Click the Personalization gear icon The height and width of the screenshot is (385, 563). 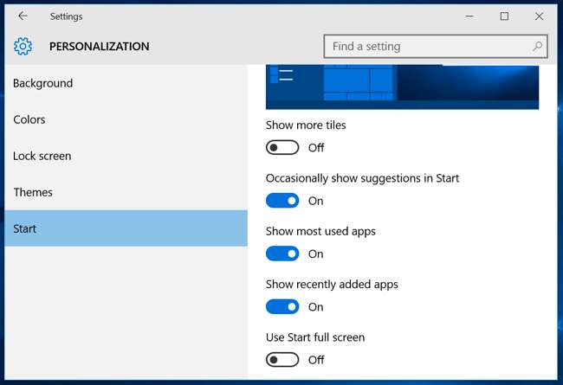23,46
